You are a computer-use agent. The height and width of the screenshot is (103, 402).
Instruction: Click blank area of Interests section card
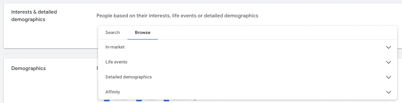(x=50, y=37)
